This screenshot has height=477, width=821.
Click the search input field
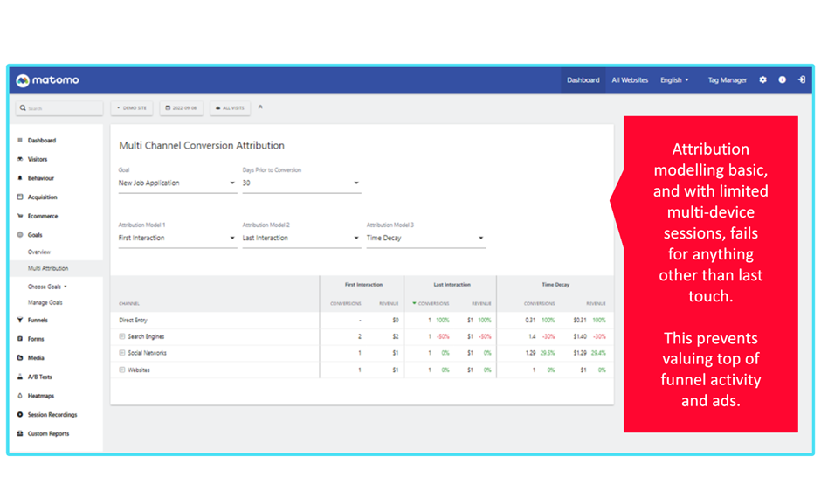coord(59,107)
